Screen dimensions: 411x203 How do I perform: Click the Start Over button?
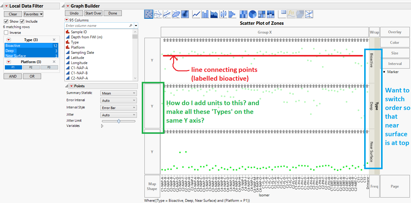coord(93,13)
